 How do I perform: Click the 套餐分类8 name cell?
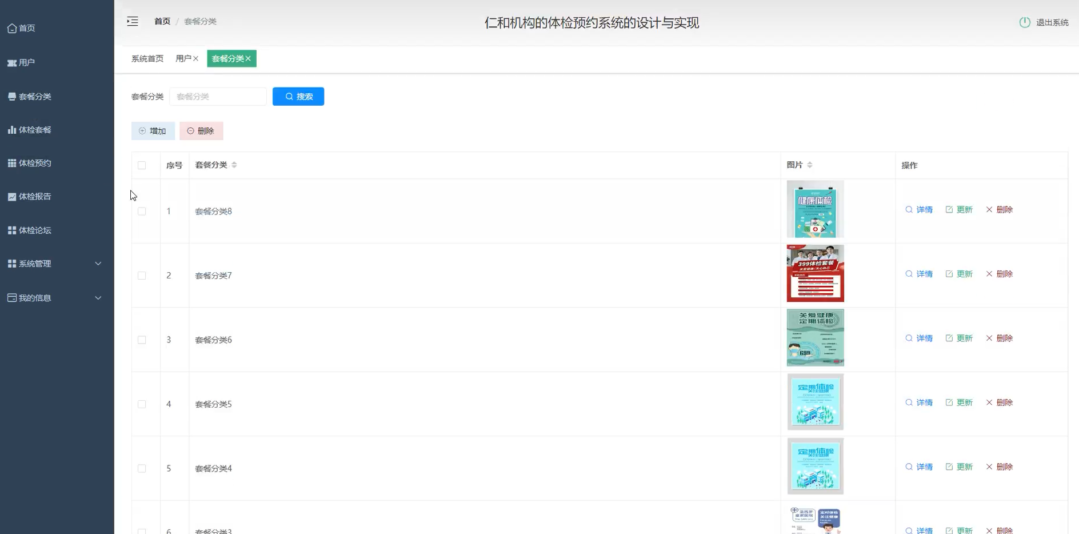pyautogui.click(x=485, y=211)
